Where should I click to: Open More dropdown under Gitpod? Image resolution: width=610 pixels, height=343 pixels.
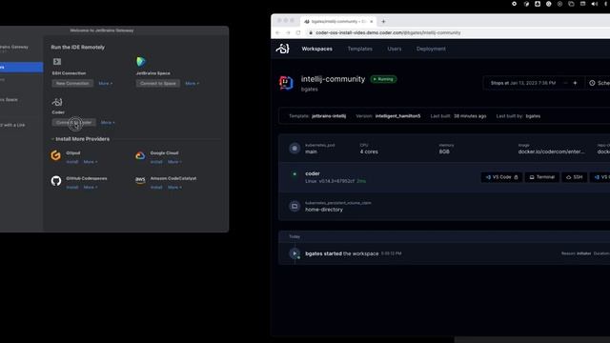tap(91, 162)
